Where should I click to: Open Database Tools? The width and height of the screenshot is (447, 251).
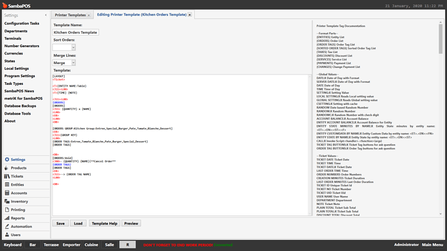(x=17, y=113)
